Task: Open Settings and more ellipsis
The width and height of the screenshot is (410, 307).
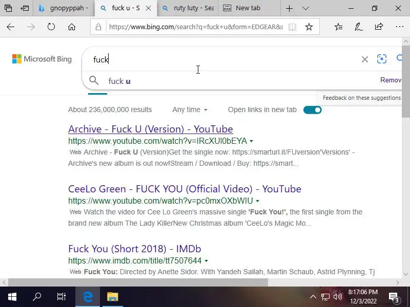Action: 400,27
